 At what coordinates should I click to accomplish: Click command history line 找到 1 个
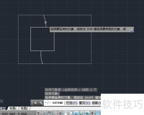click(71, 90)
